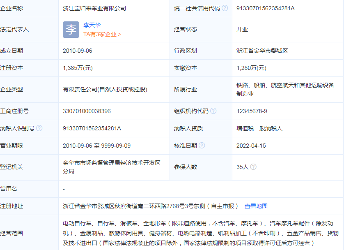Click region value 浙江省金华市婺城区

pos(262,51)
